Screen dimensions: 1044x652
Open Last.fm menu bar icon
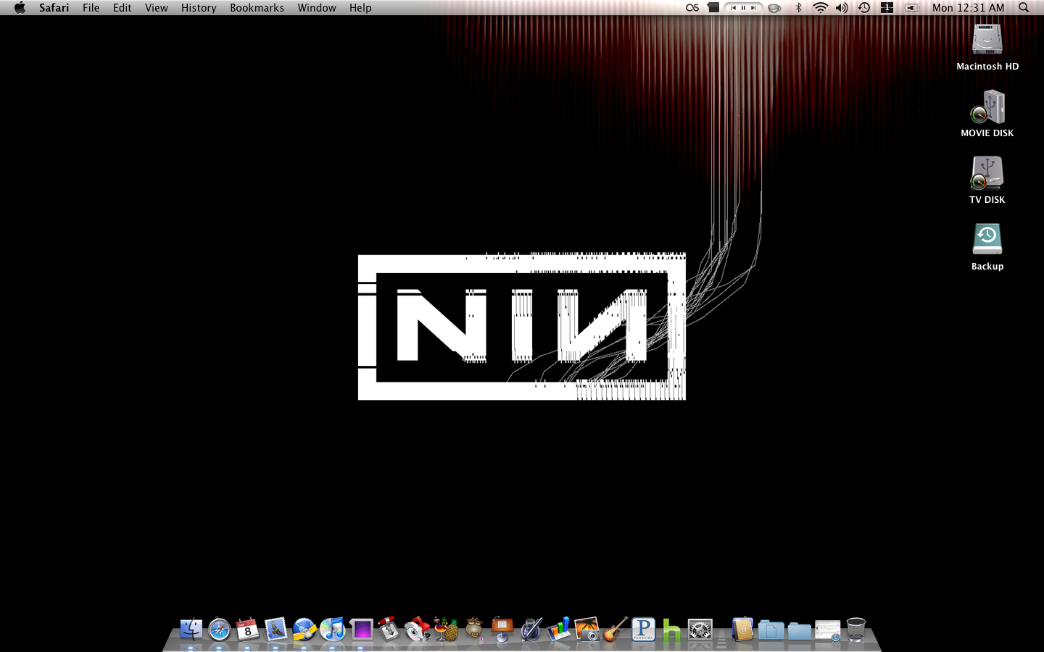(x=692, y=8)
